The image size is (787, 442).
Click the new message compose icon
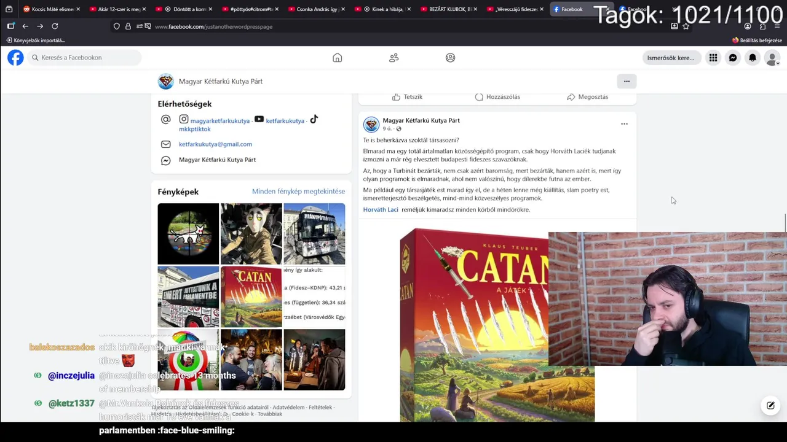click(770, 405)
